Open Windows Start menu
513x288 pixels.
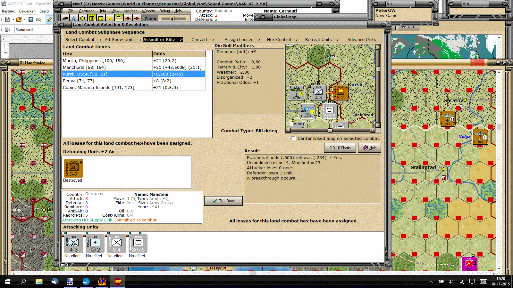click(8, 282)
